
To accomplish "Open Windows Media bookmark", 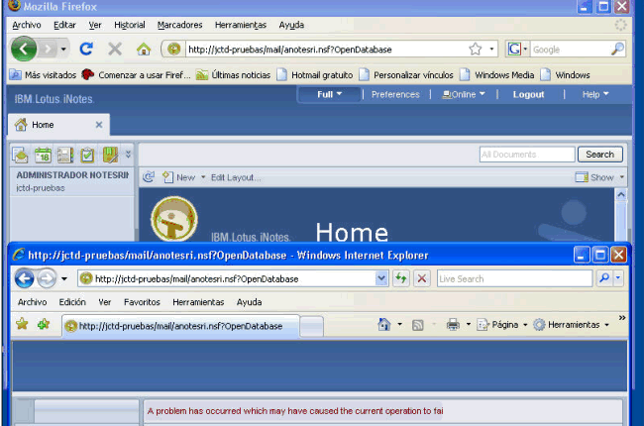I will (x=497, y=75).
